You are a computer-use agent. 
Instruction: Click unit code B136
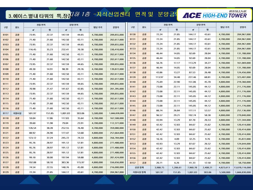point(133,63)
